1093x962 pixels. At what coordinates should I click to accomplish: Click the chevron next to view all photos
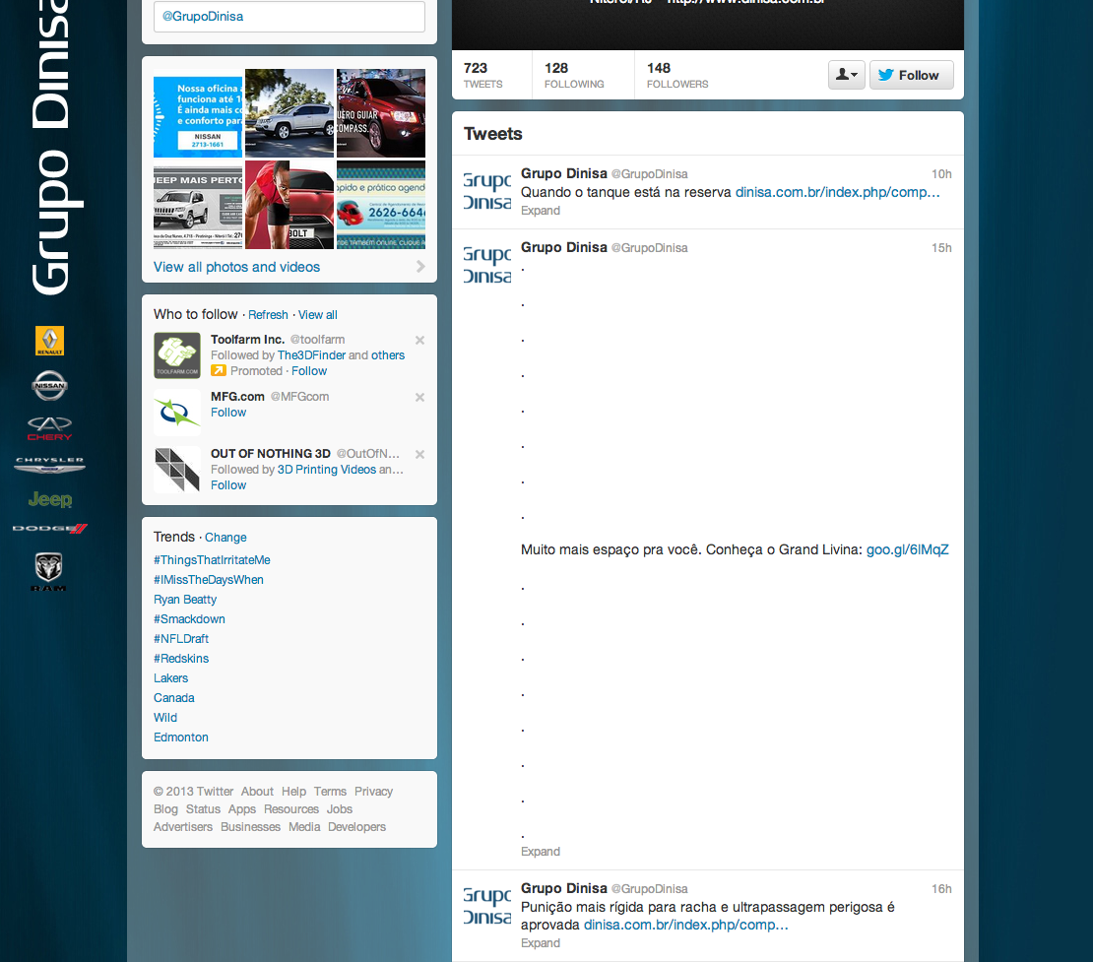(x=420, y=267)
